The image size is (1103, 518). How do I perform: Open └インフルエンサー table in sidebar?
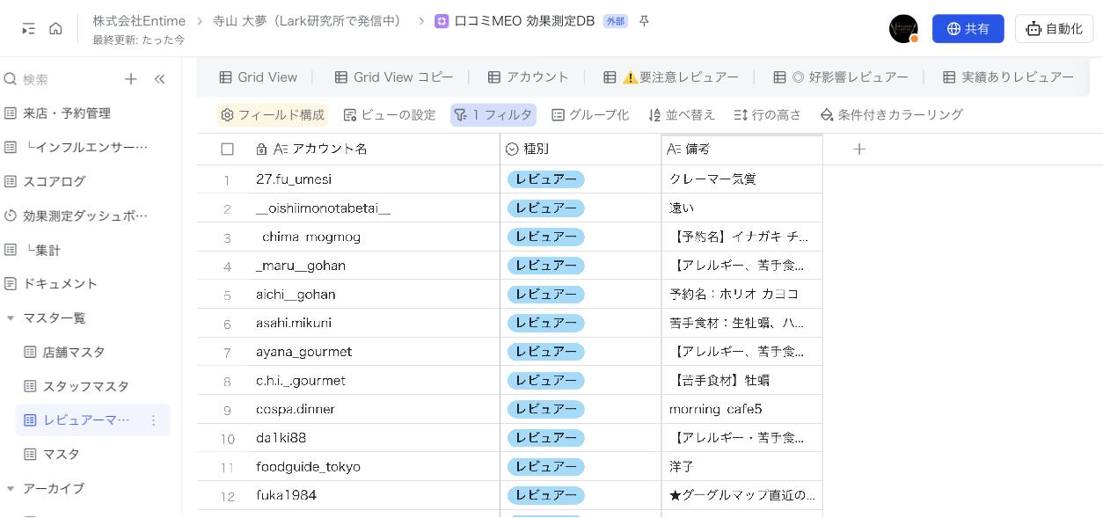[x=77, y=147]
